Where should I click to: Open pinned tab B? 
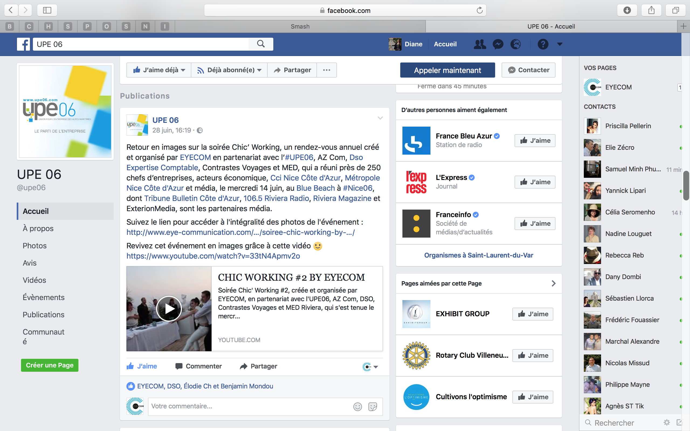coord(10,26)
